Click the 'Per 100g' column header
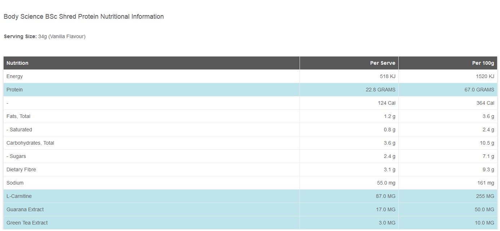The image size is (500, 231). click(448, 63)
